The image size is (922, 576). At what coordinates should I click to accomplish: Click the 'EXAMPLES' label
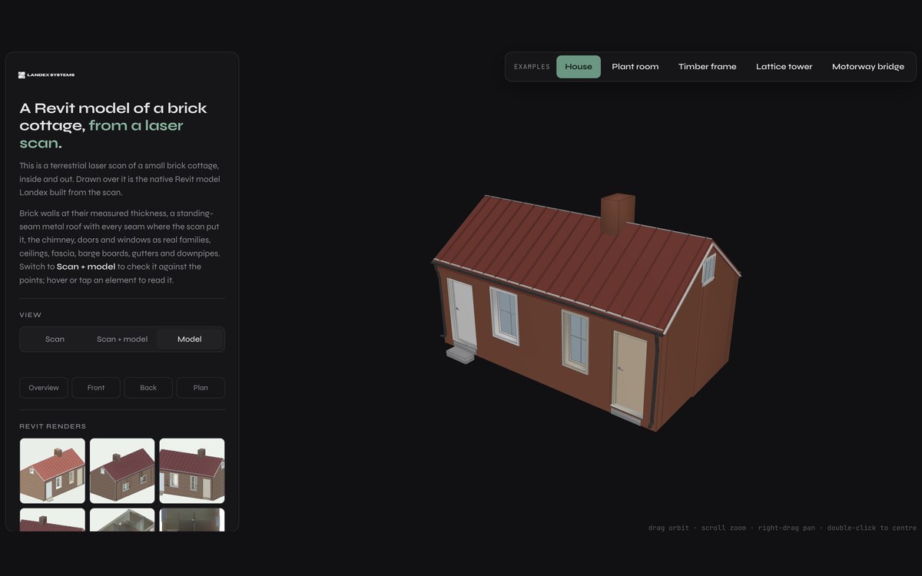(532, 67)
